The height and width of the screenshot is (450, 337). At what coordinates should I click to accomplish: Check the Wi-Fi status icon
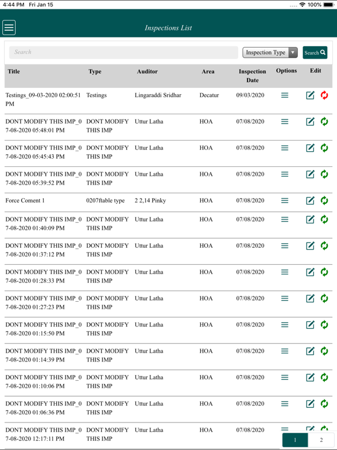(302, 5)
